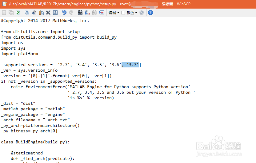The height and width of the screenshot is (163, 256).
Task: Click the Cut scissors icon
Action: pos(34,13)
